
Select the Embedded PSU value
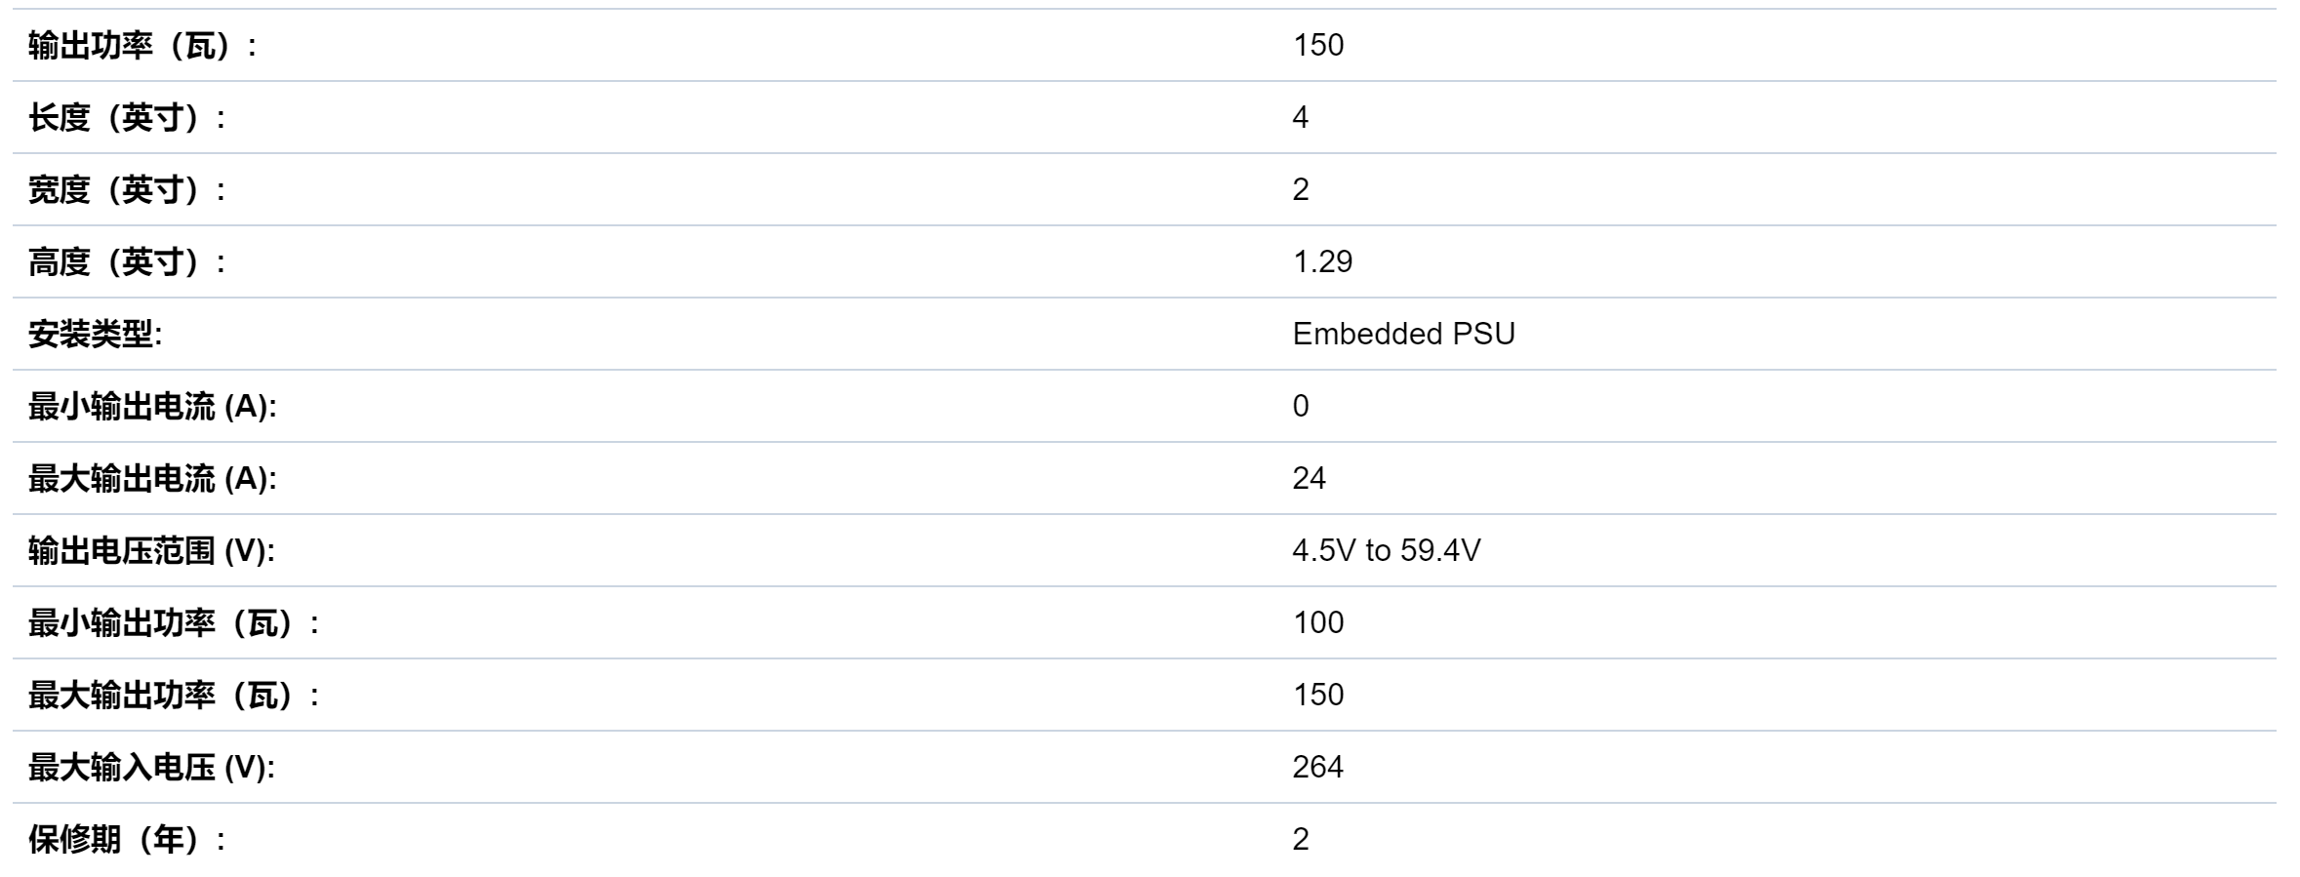click(1403, 334)
